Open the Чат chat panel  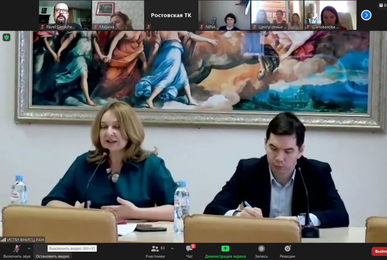point(190,252)
